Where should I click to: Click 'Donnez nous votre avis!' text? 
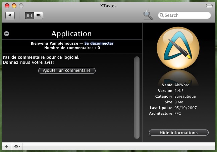(28, 62)
